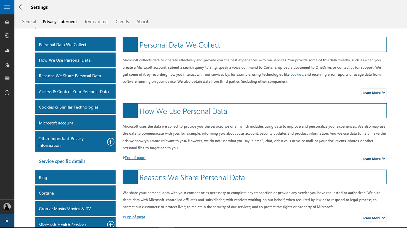Navigate back using the arrow icon
Screen dimensions: 407x228
tap(21, 7)
